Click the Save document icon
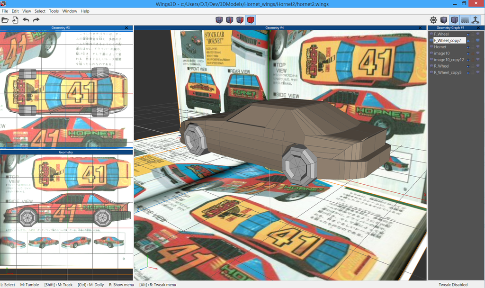 point(15,20)
